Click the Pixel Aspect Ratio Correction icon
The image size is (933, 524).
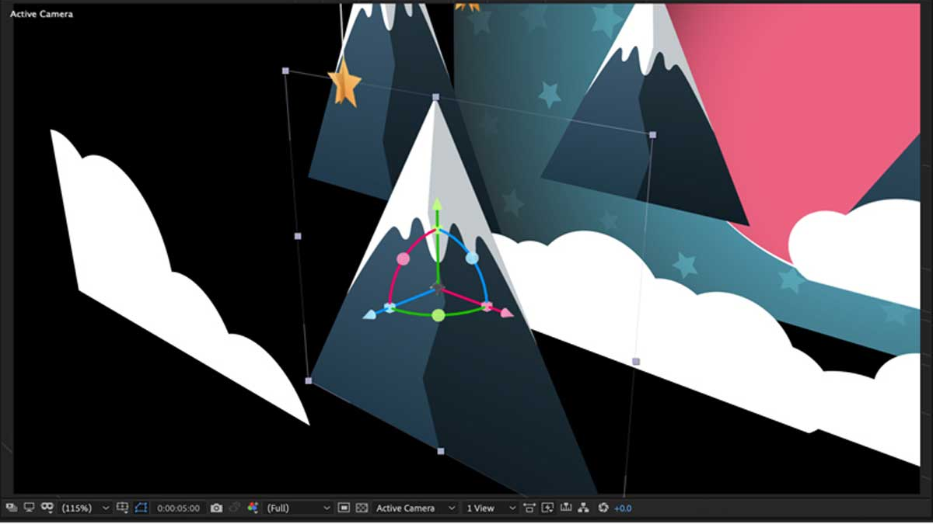(x=529, y=508)
